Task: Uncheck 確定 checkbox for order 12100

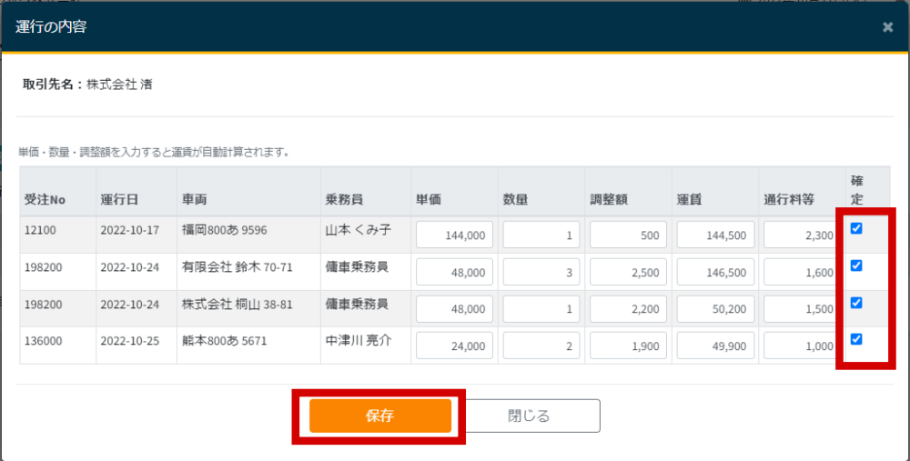Action: (x=856, y=229)
